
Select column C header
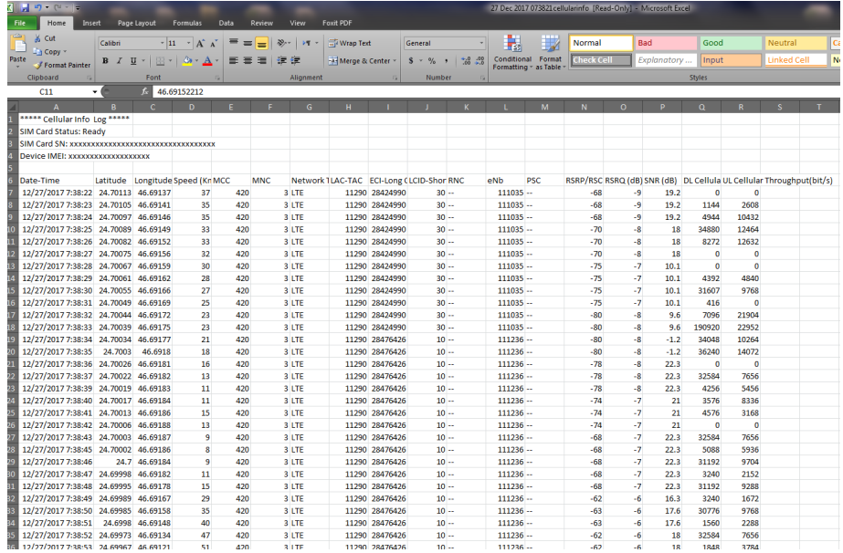click(153, 107)
